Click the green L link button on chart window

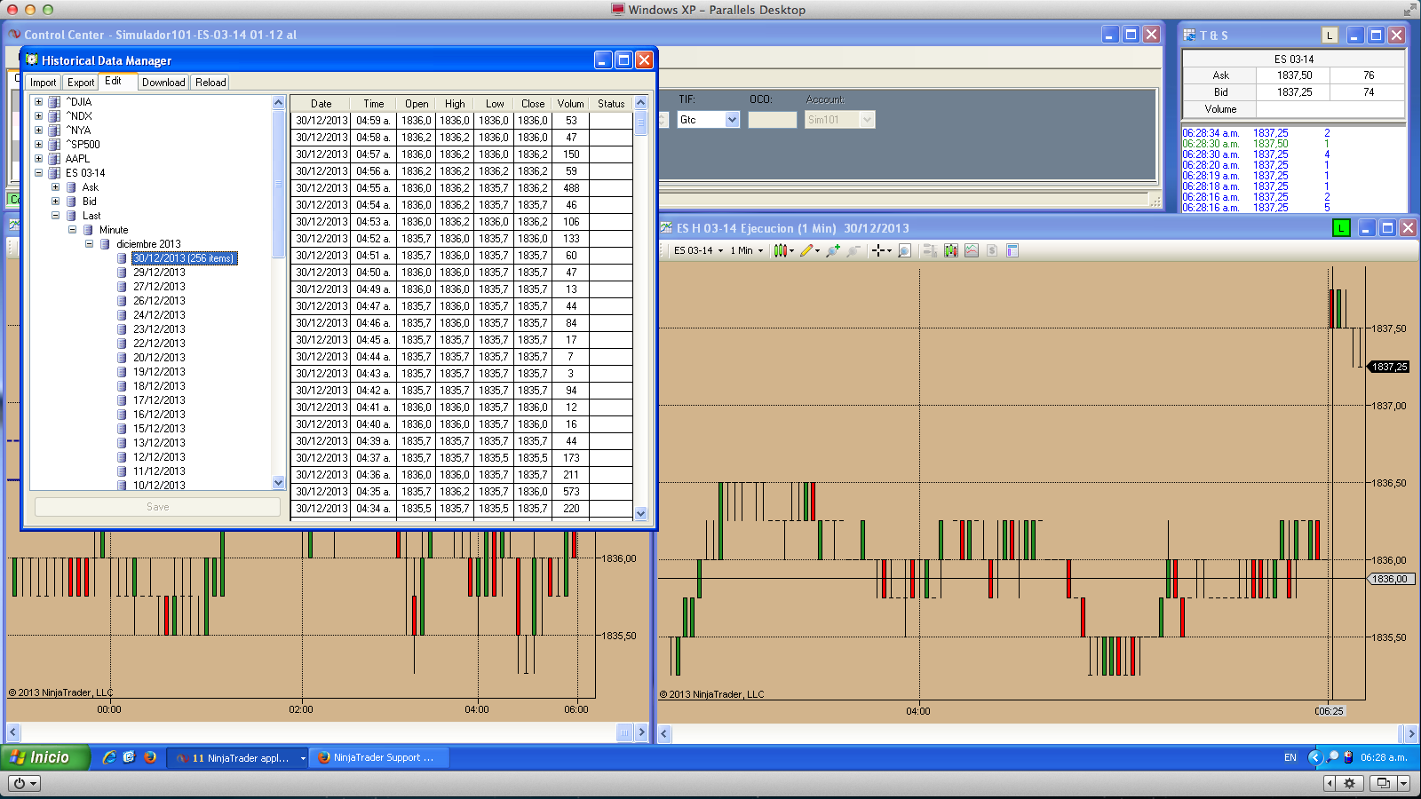pyautogui.click(x=1341, y=228)
